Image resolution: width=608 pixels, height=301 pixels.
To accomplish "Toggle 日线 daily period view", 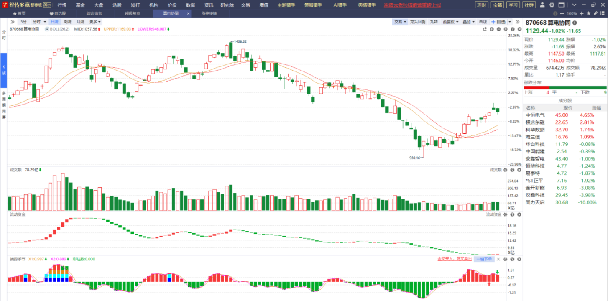I will coord(54,22).
